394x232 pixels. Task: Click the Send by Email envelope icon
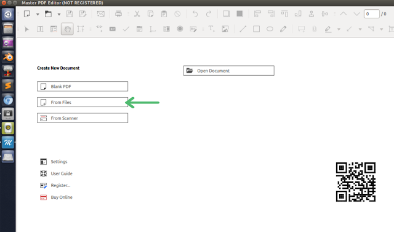coord(101,14)
